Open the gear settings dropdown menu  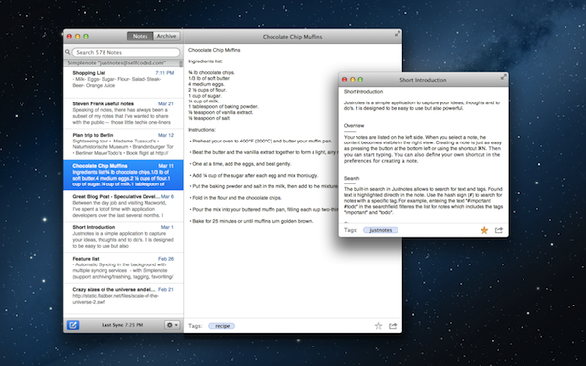coord(172,325)
